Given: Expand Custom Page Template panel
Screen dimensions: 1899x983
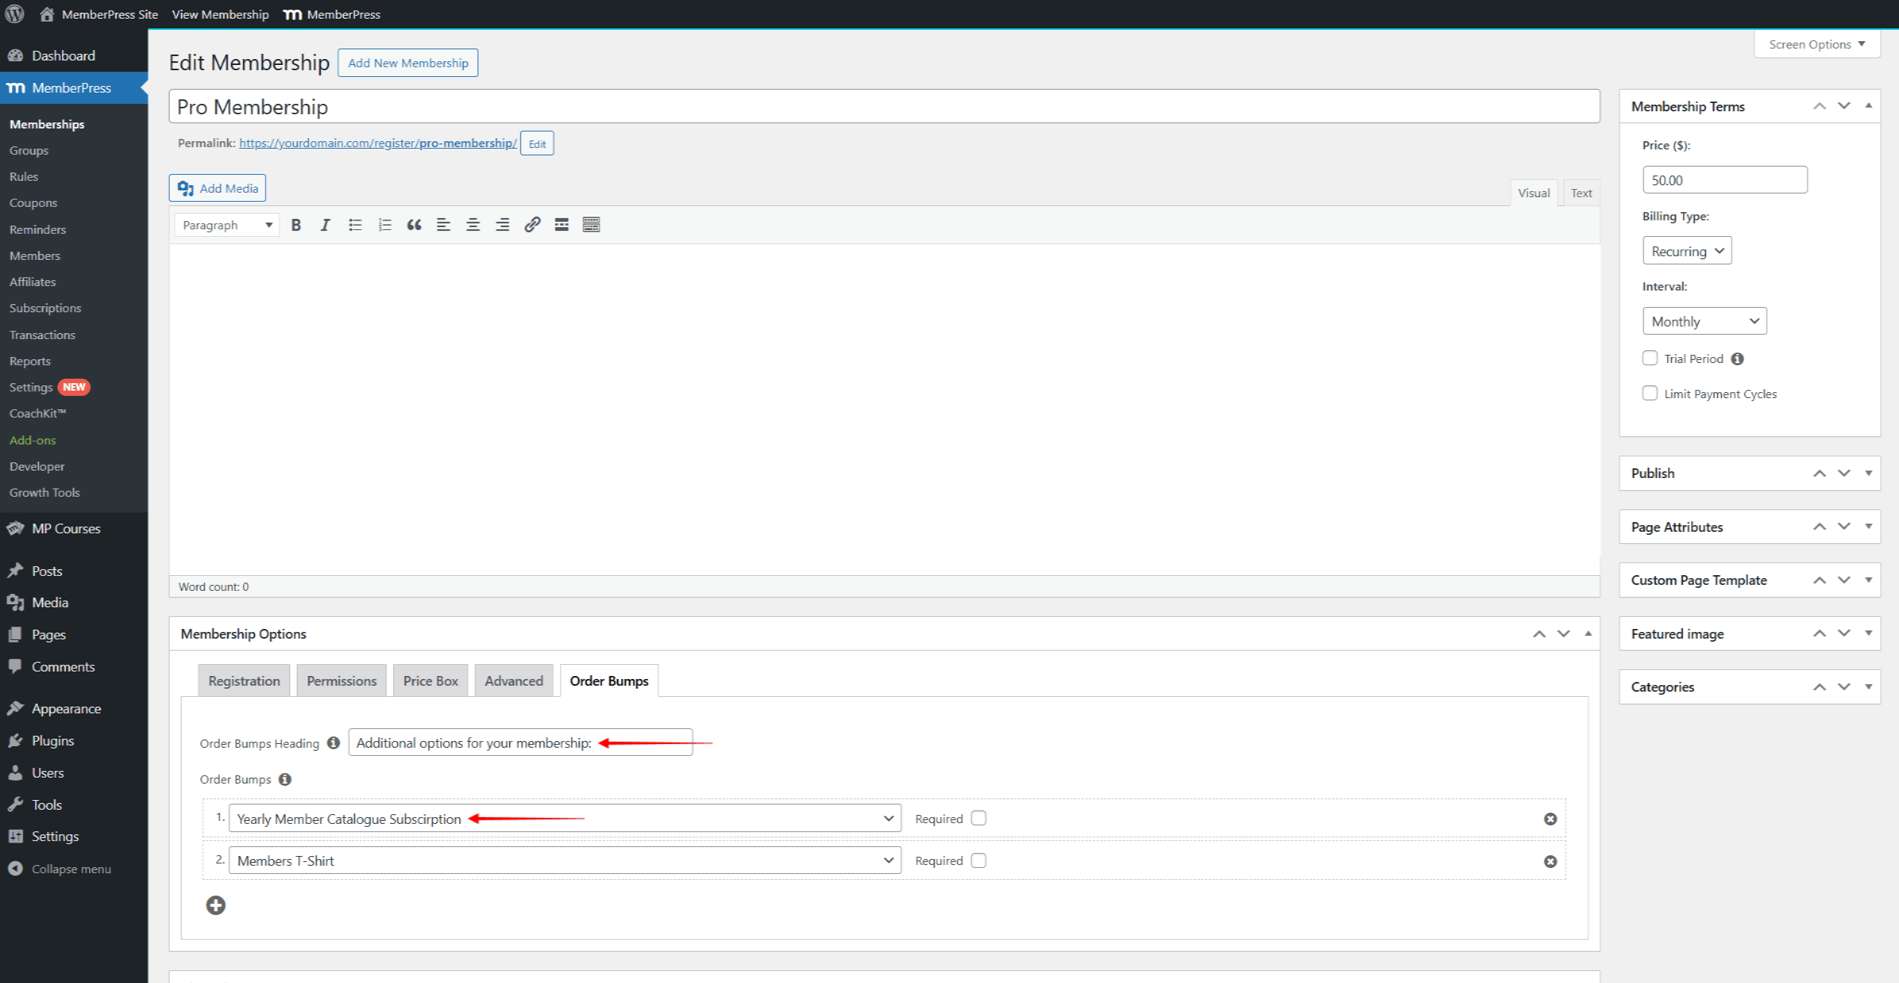Looking at the screenshot, I should tap(1868, 580).
